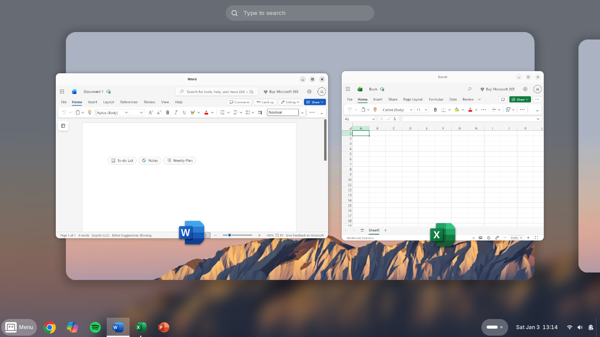Apply underline formatting in Word
This screenshot has height=337, width=600.
click(x=184, y=112)
